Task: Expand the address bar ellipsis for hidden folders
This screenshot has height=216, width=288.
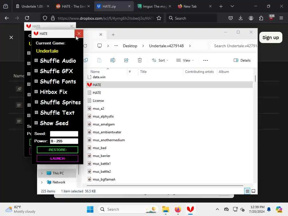Action: coord(116,46)
